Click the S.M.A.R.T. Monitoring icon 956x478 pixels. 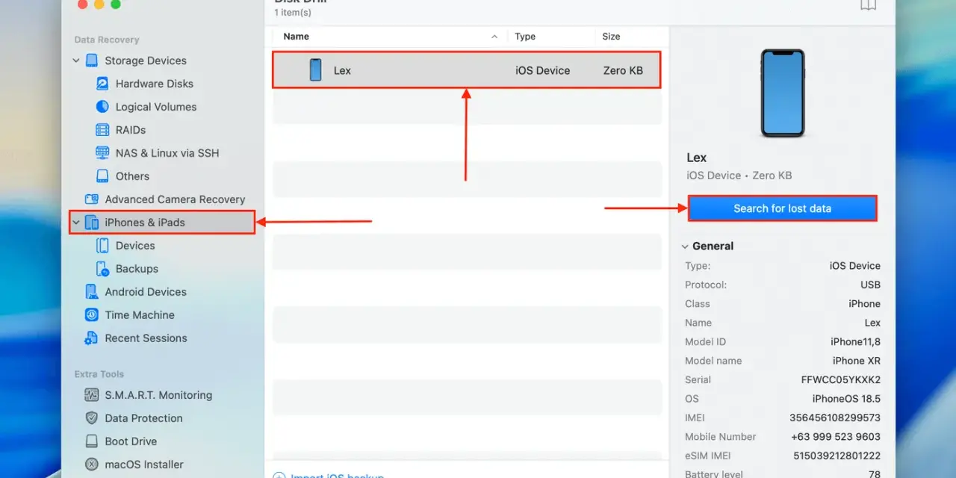pos(91,395)
